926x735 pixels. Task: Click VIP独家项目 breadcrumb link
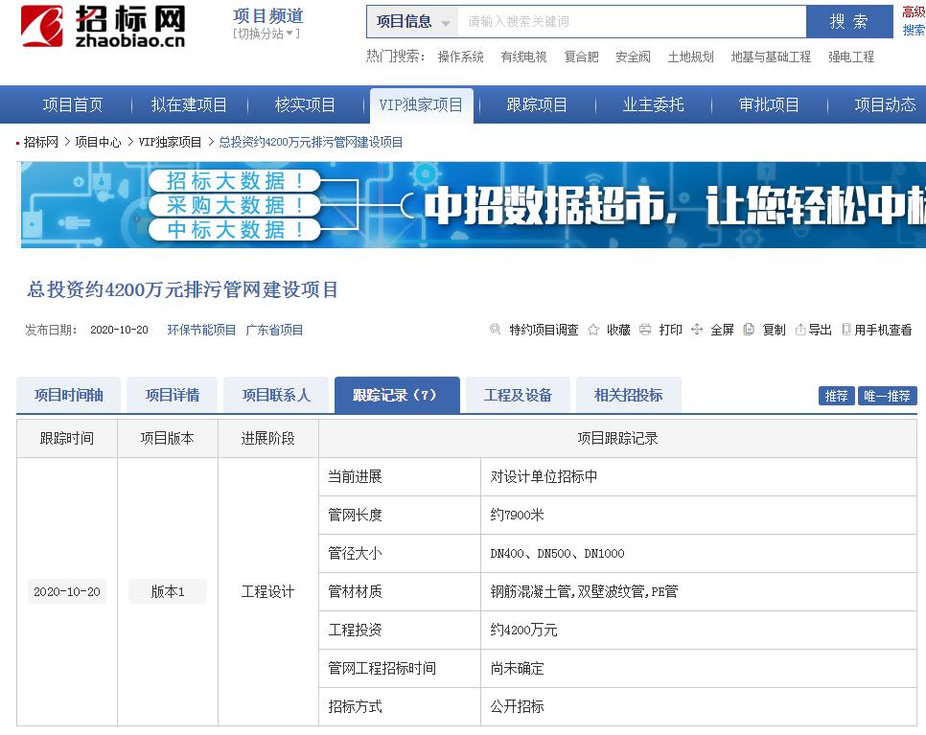pos(170,142)
